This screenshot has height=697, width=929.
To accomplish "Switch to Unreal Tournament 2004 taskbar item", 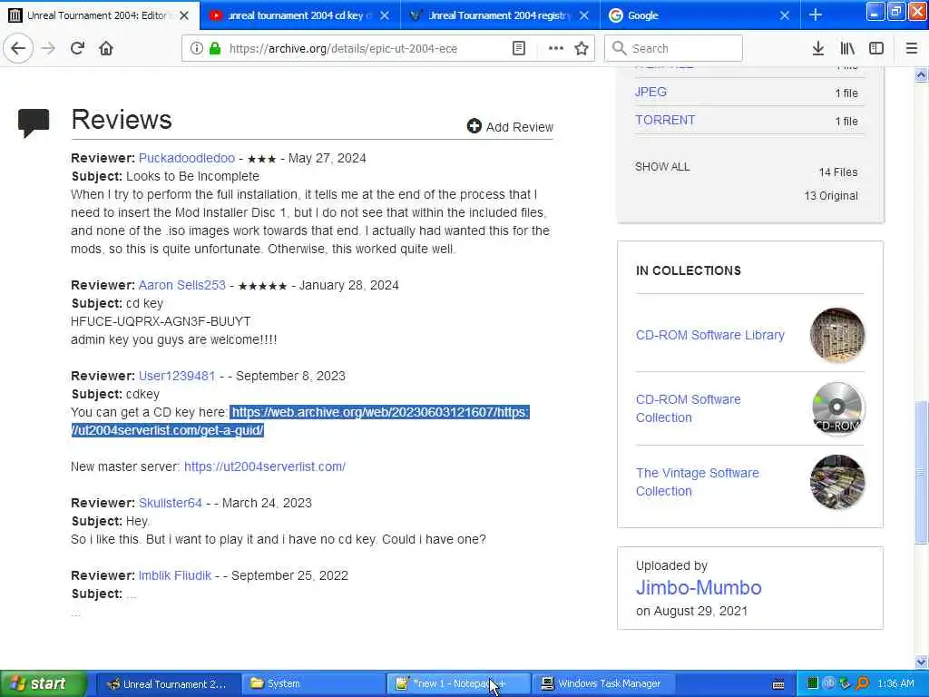I will pos(167,683).
